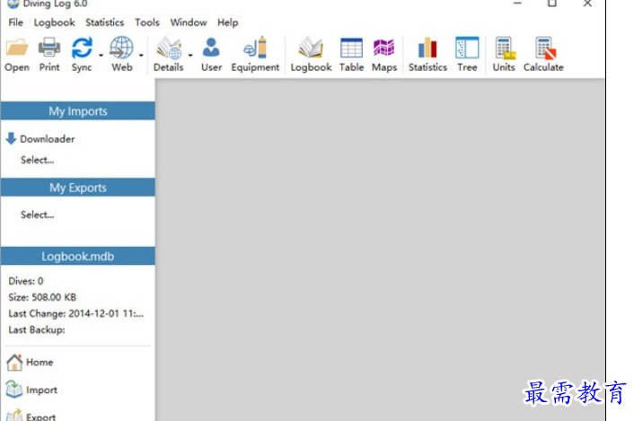The width and height of the screenshot is (634, 421).
Task: Click Downloader under My Imports
Action: pyautogui.click(x=47, y=139)
